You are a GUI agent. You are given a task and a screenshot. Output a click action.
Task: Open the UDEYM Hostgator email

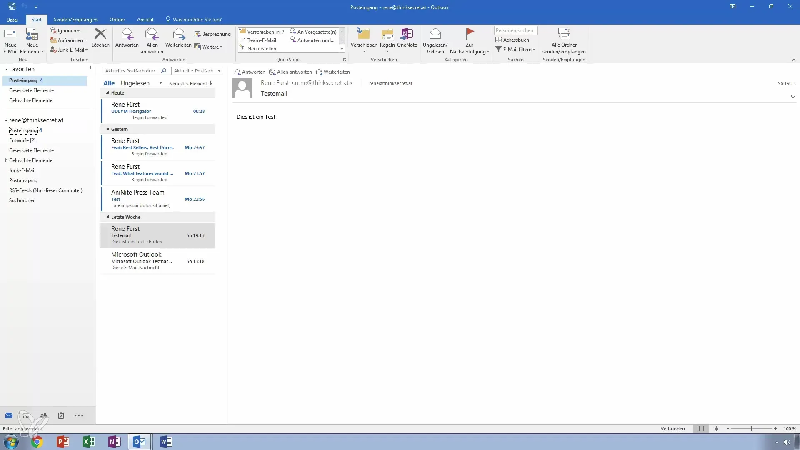[158, 111]
